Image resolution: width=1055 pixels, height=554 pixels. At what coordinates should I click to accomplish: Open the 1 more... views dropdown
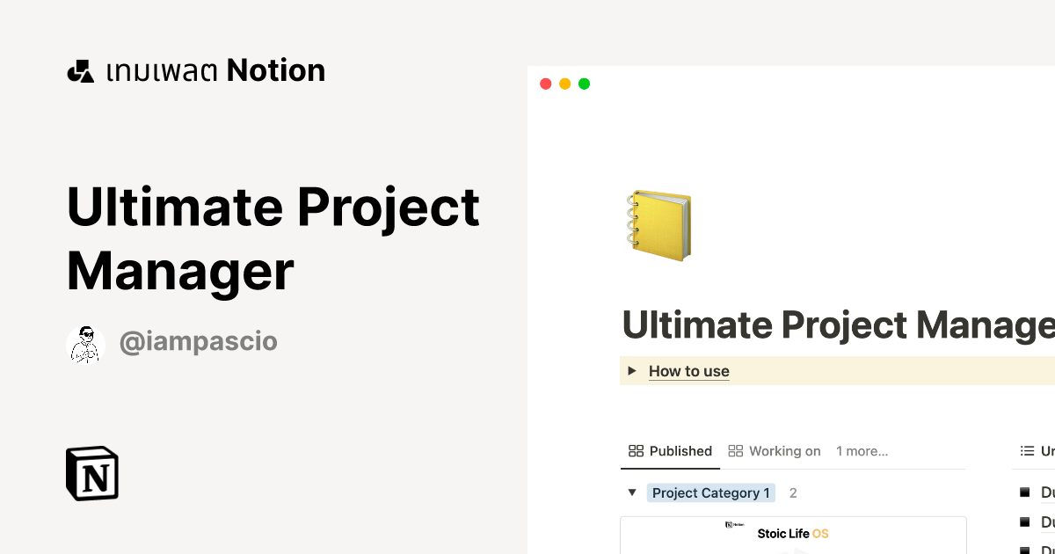coord(862,450)
